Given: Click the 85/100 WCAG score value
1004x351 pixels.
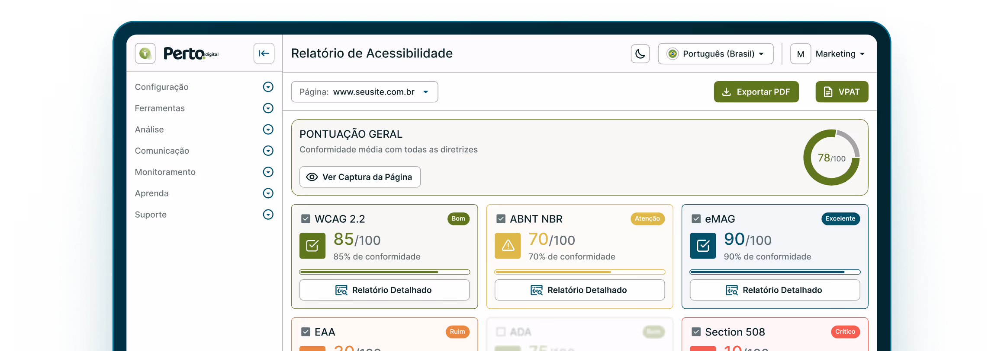Looking at the screenshot, I should pos(357,239).
